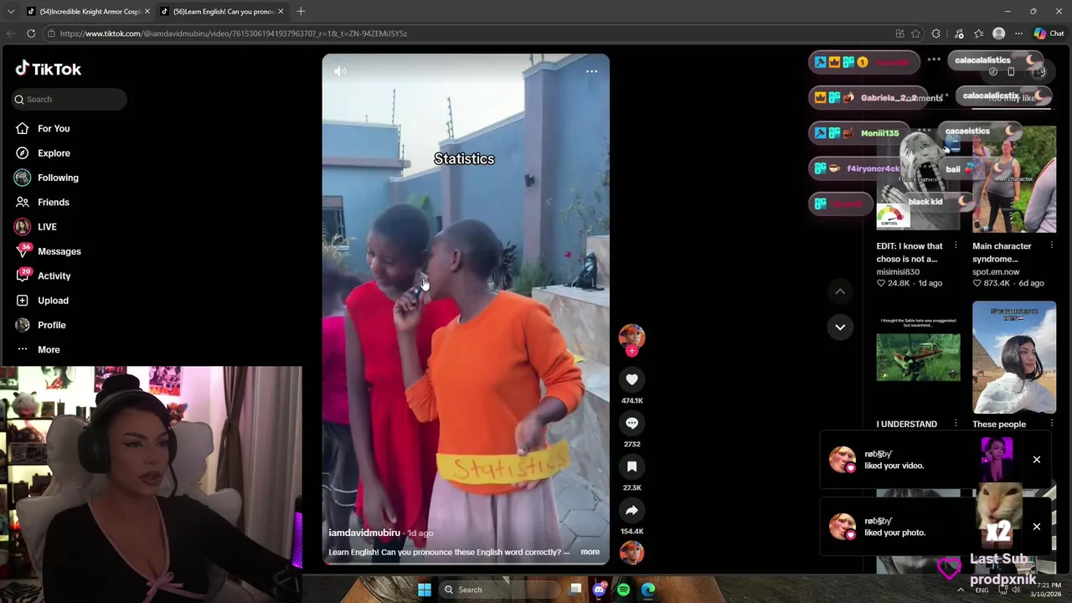
Task: Close the 'Incredible Knight Armor' tab
Action: coord(147,11)
